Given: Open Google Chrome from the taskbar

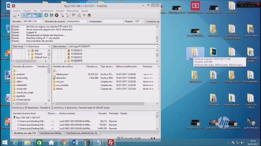Looking at the screenshot, I should tap(63, 142).
